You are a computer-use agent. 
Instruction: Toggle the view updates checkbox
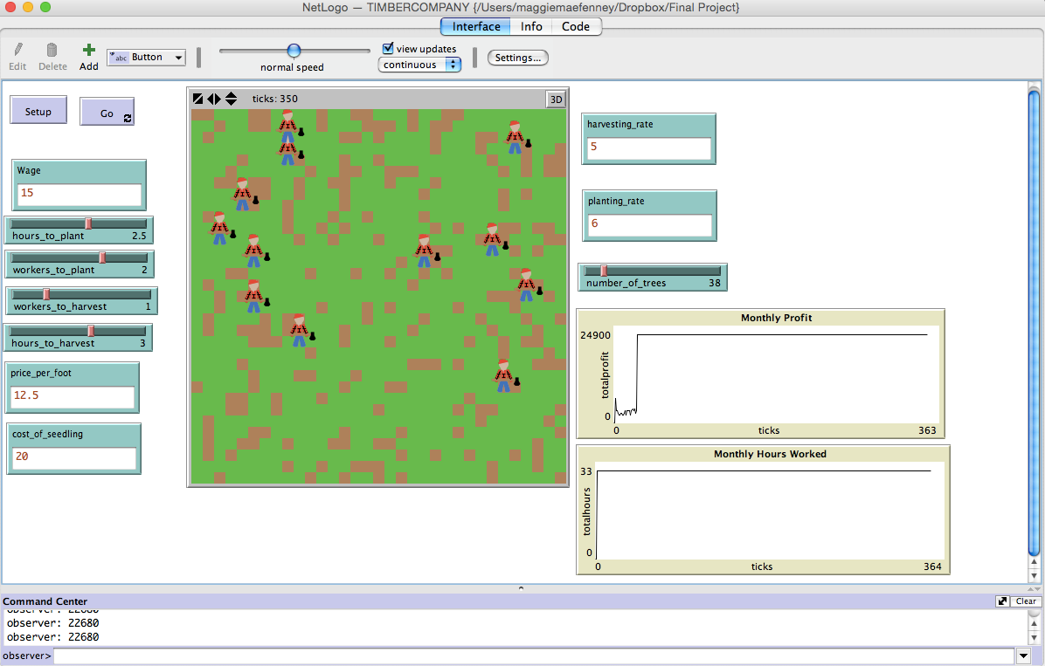[x=386, y=49]
